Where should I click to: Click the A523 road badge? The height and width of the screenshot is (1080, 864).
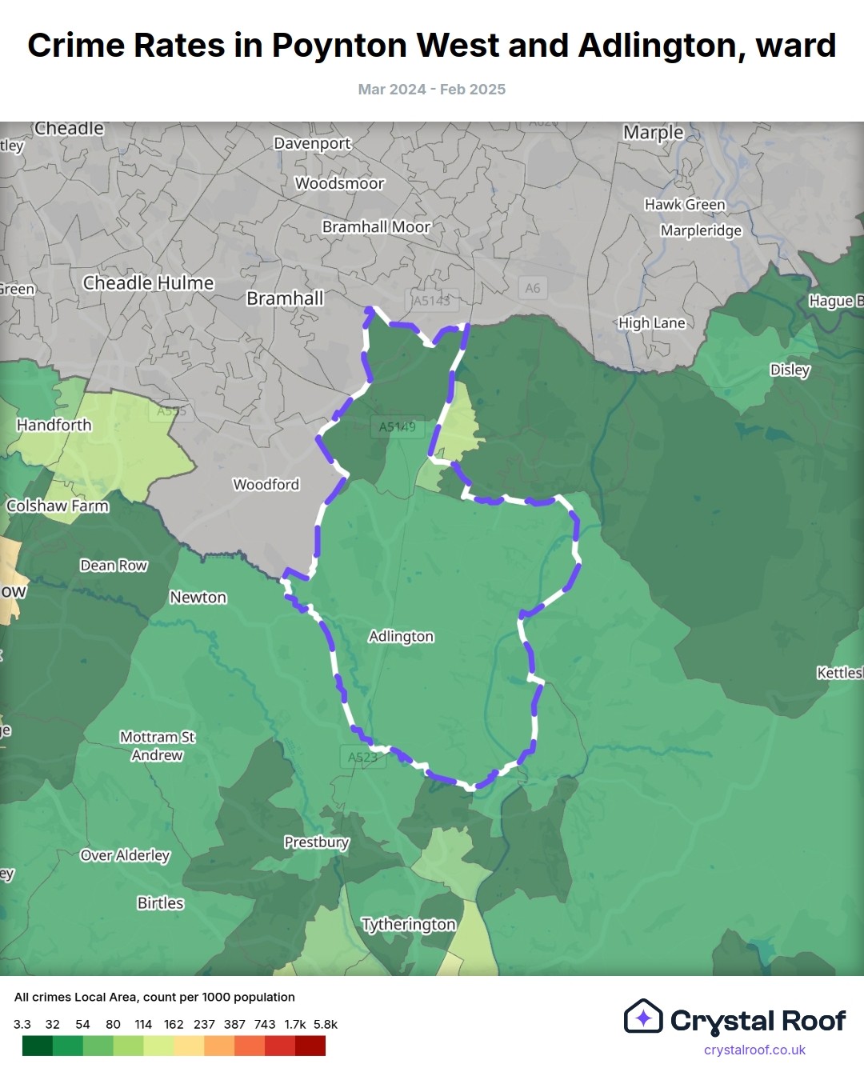pyautogui.click(x=363, y=757)
